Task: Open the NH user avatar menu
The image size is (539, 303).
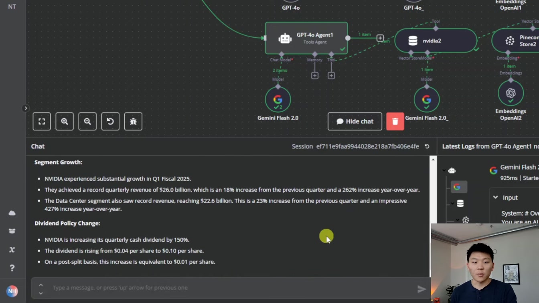Action: point(12,291)
